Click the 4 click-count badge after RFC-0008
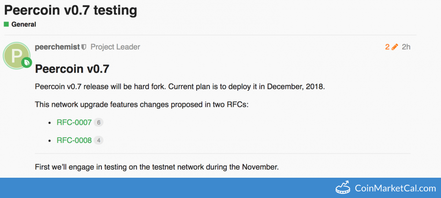The width and height of the screenshot is (441, 198). 99,141
